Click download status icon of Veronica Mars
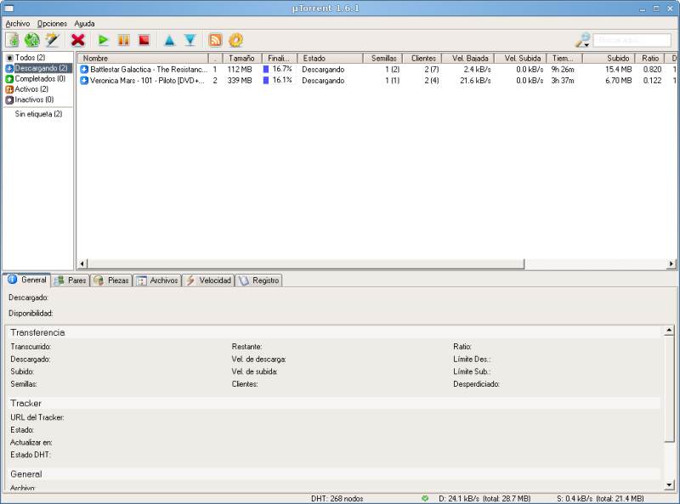This screenshot has height=504, width=680. [x=84, y=80]
